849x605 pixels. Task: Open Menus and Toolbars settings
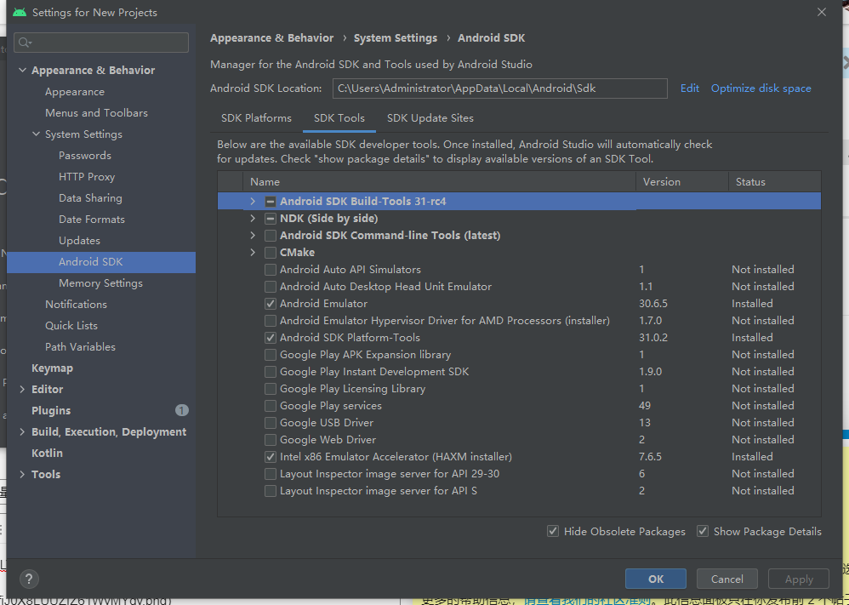96,113
